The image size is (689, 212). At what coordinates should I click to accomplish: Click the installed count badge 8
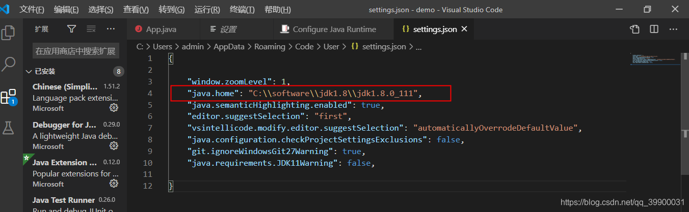point(119,71)
